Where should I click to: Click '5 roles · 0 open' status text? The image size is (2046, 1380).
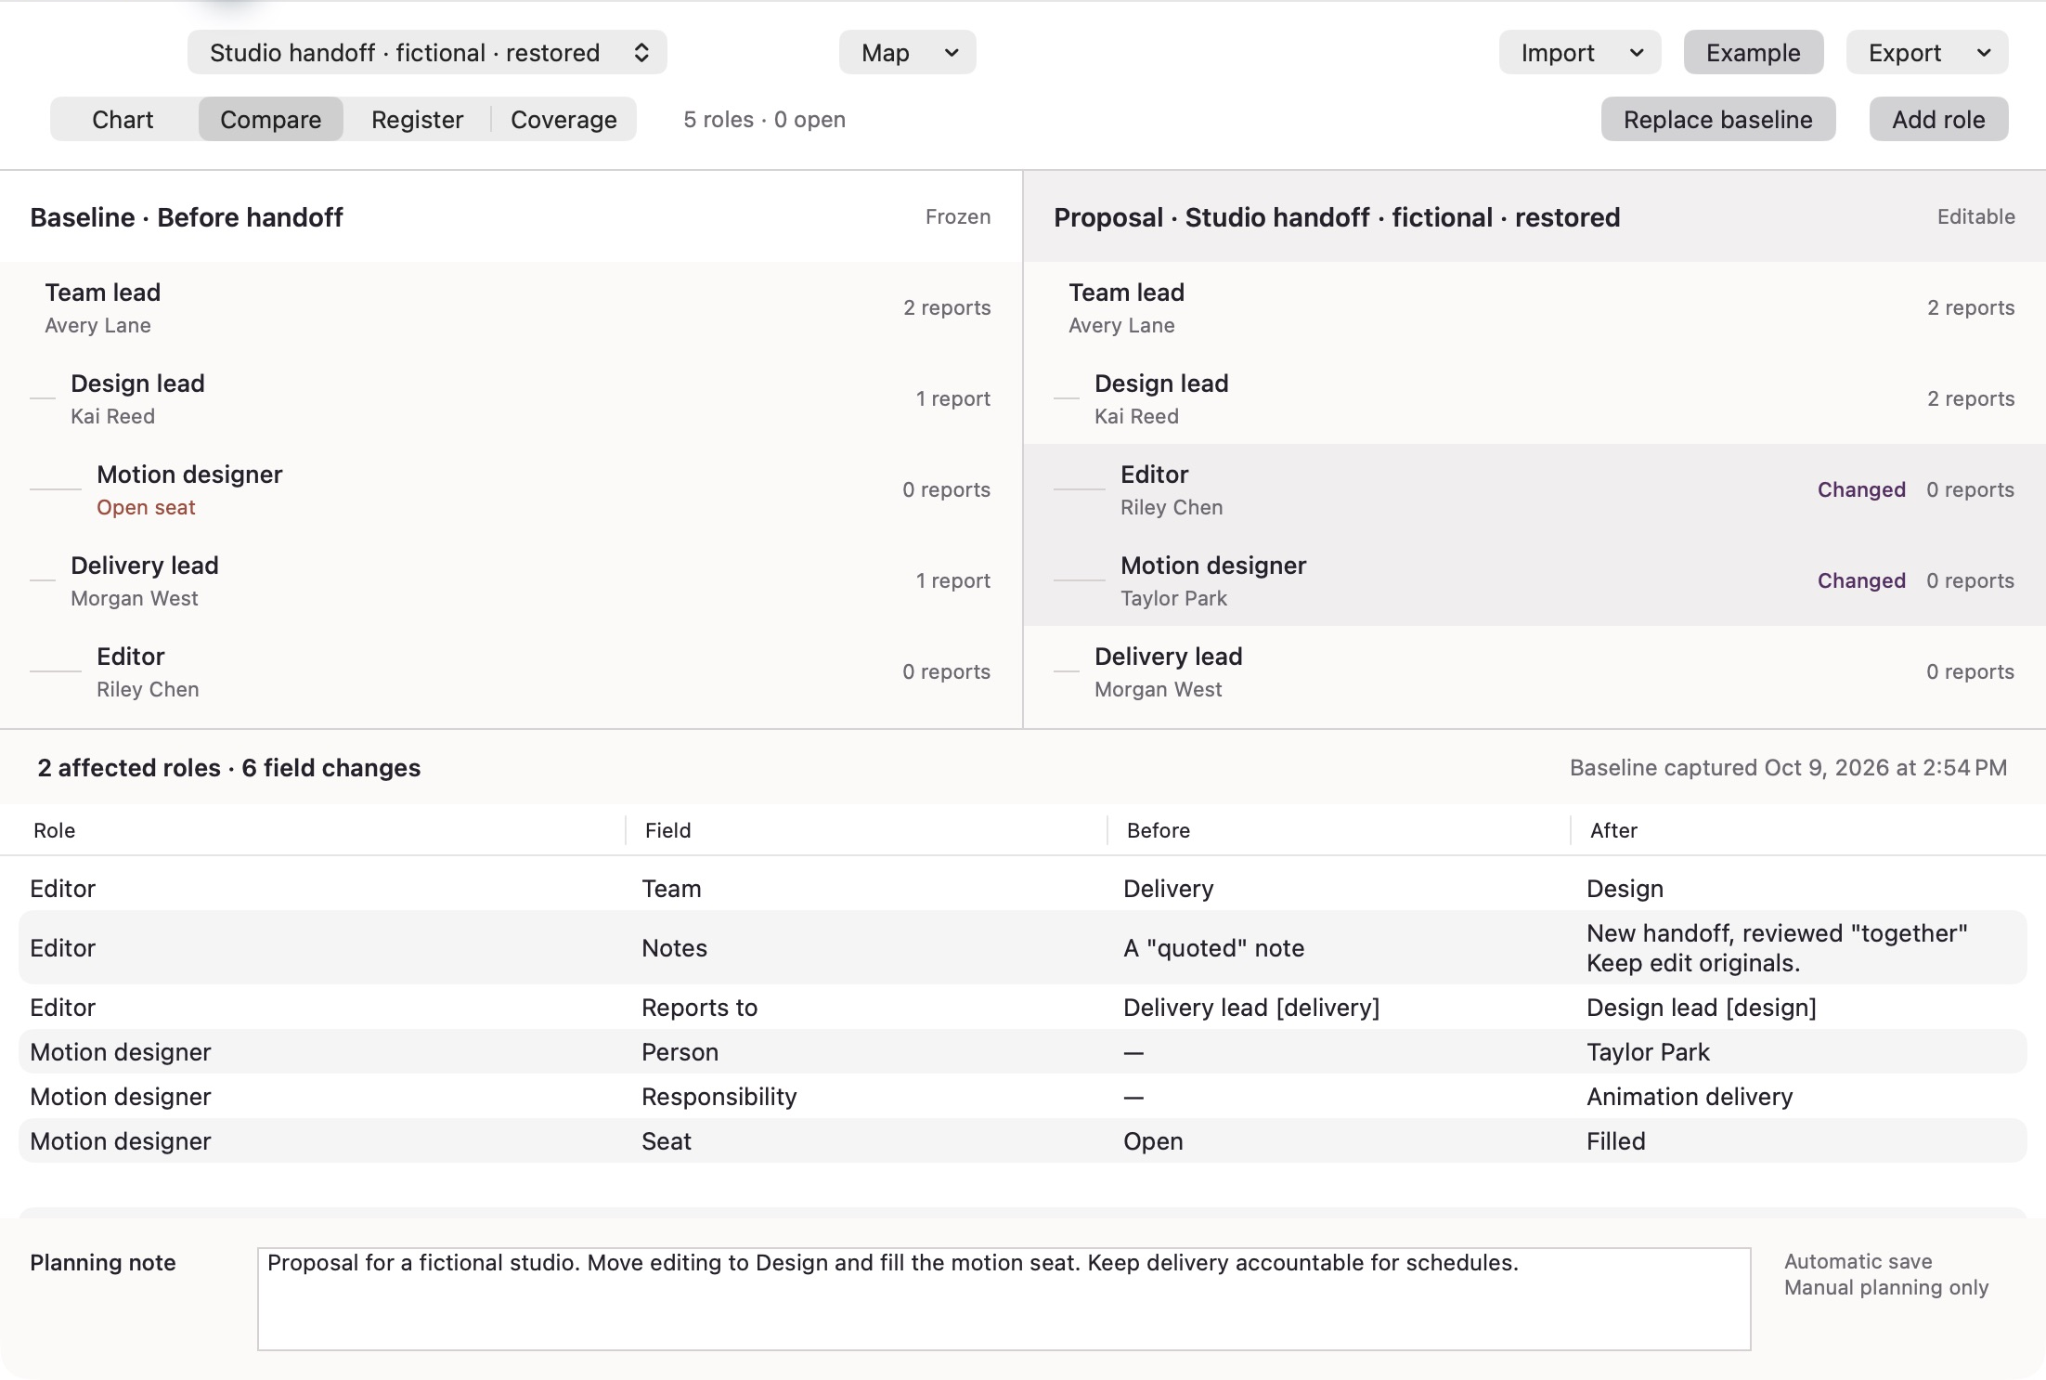[764, 119]
